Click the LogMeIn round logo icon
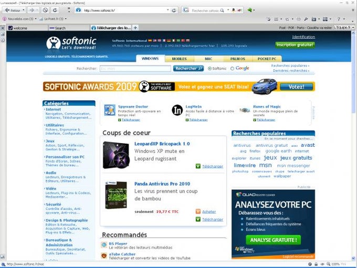 [x=177, y=110]
